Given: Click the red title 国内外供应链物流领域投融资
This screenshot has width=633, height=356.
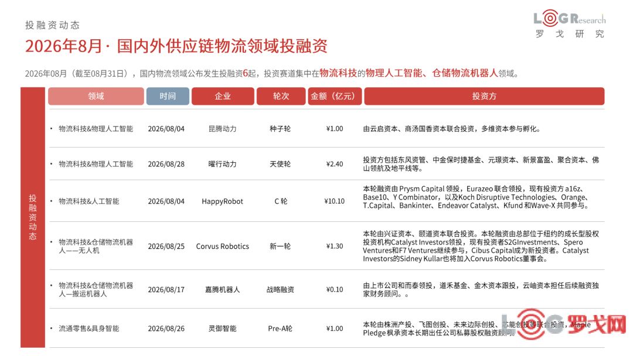Looking at the screenshot, I should click(222, 46).
